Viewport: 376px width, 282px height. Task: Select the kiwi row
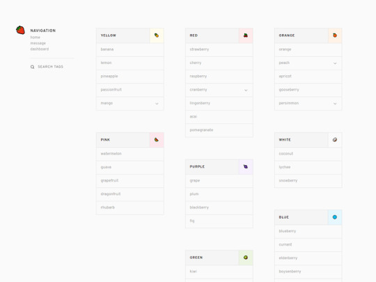tap(219, 272)
